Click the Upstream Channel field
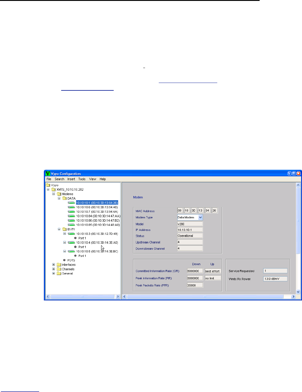 coord(190,242)
